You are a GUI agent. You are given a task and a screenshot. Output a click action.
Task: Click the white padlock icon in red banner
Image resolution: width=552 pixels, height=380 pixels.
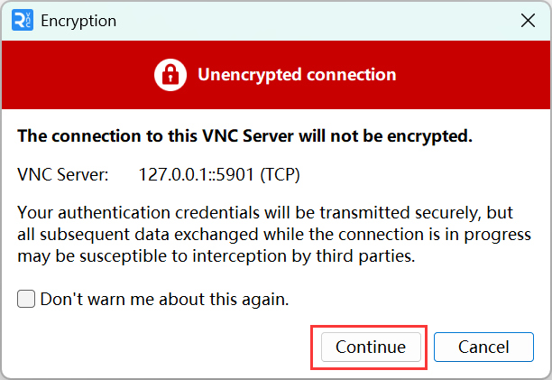pos(170,75)
